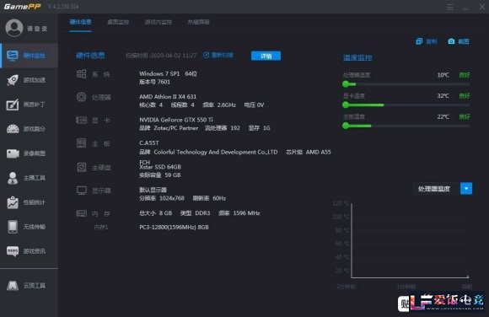Open the 主播工具 streamer tools sidebar item
This screenshot has width=489, height=317.
pos(30,178)
